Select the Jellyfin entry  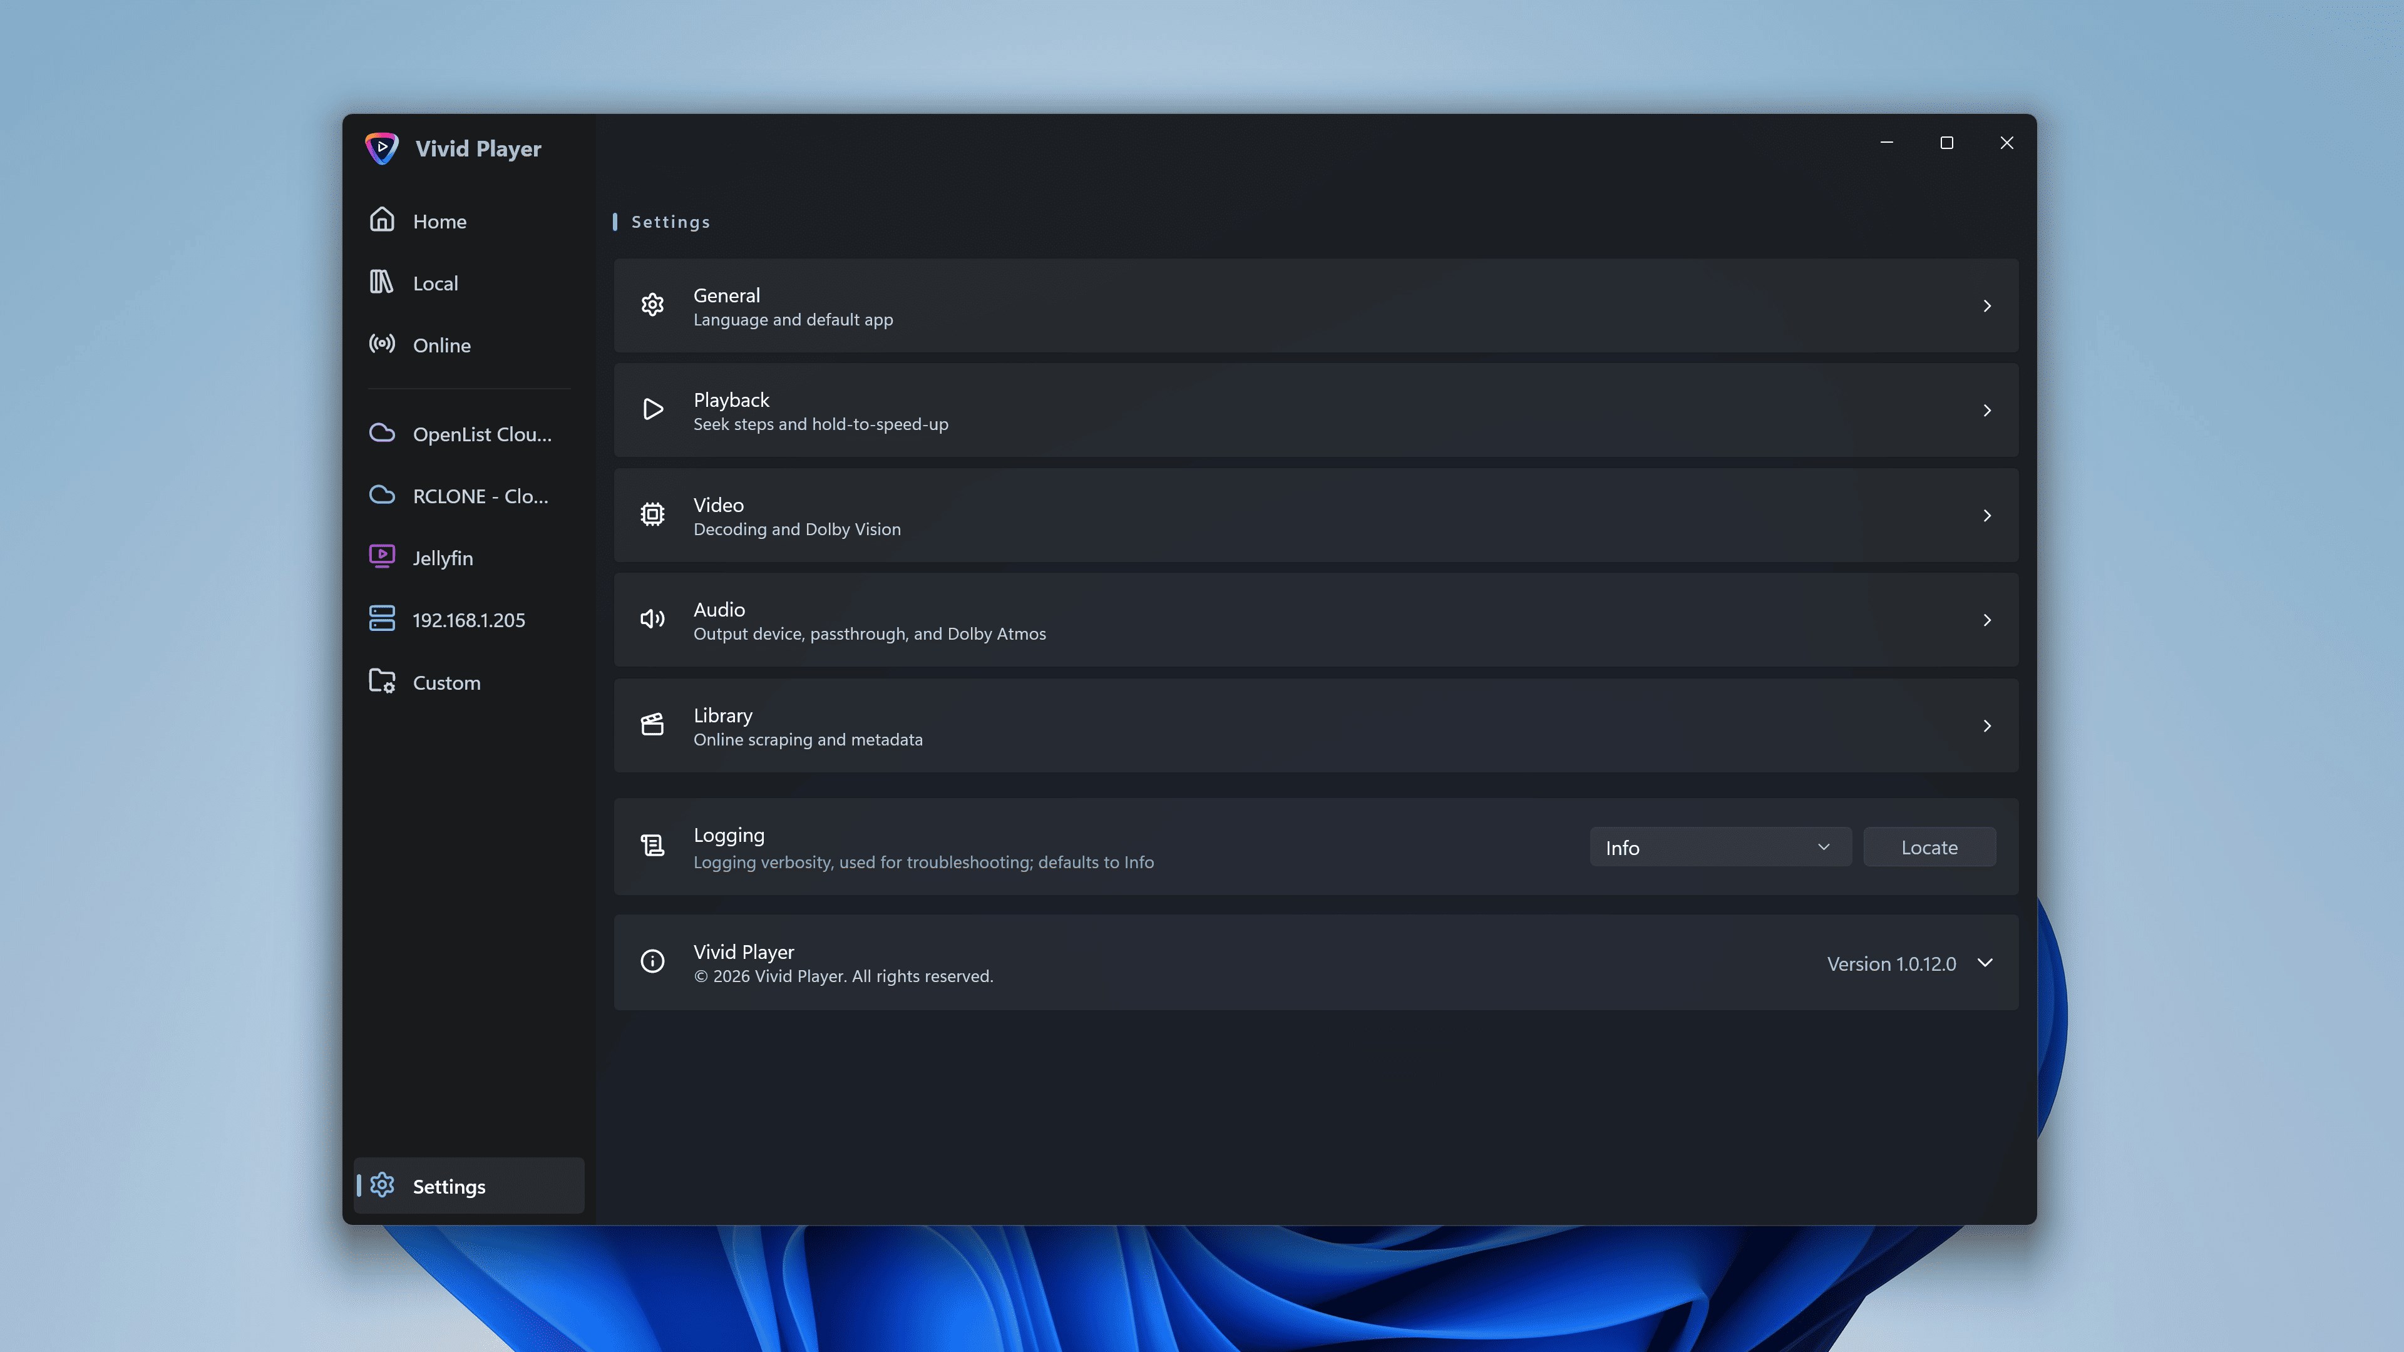pos(470,558)
